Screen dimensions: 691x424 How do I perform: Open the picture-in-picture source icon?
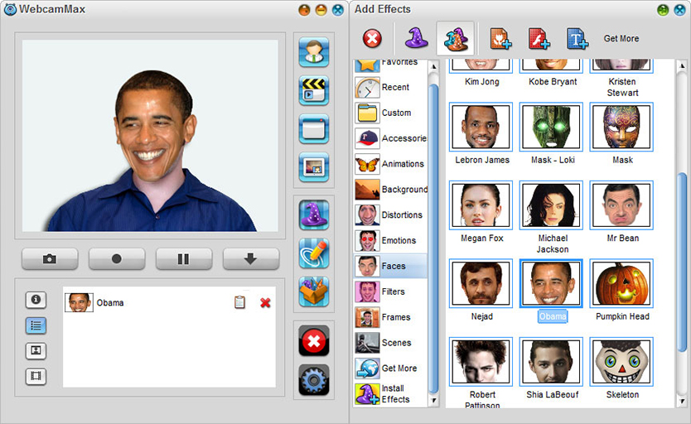click(x=314, y=167)
